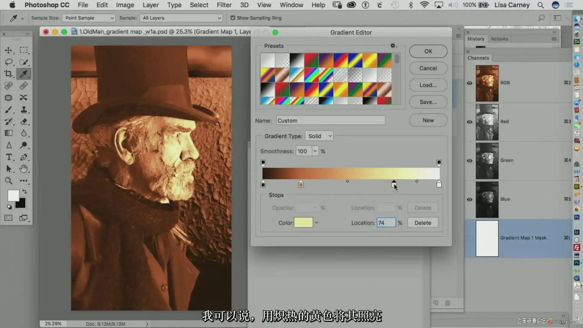Select the Type tool
583x328 pixels.
pyautogui.click(x=9, y=157)
